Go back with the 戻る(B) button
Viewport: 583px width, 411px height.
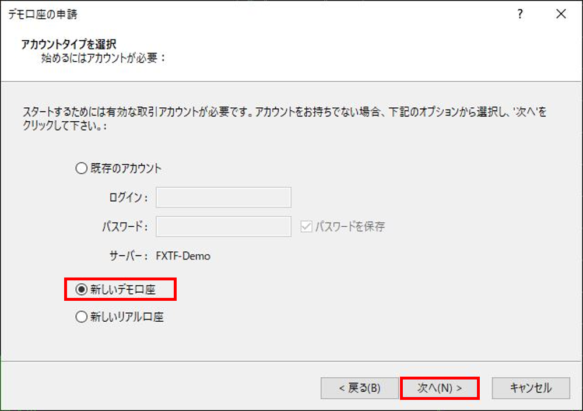click(360, 388)
